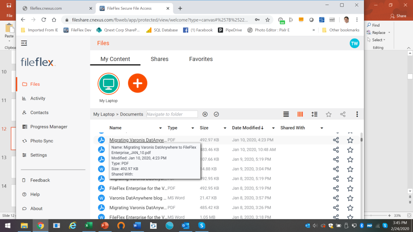Confirm folder navigation with checkmark icon
Image resolution: width=413 pixels, height=232 pixels.
pyautogui.click(x=216, y=114)
